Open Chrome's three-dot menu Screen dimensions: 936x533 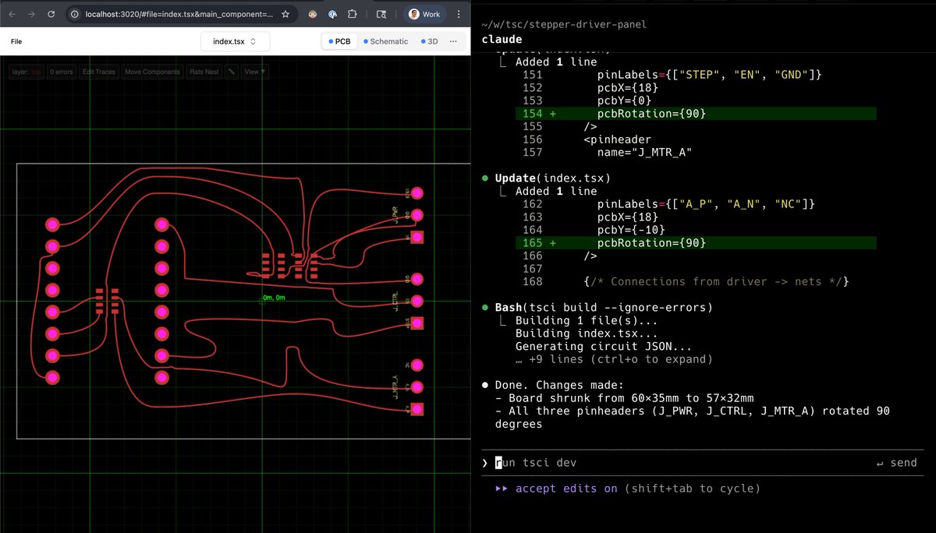pyautogui.click(x=459, y=14)
